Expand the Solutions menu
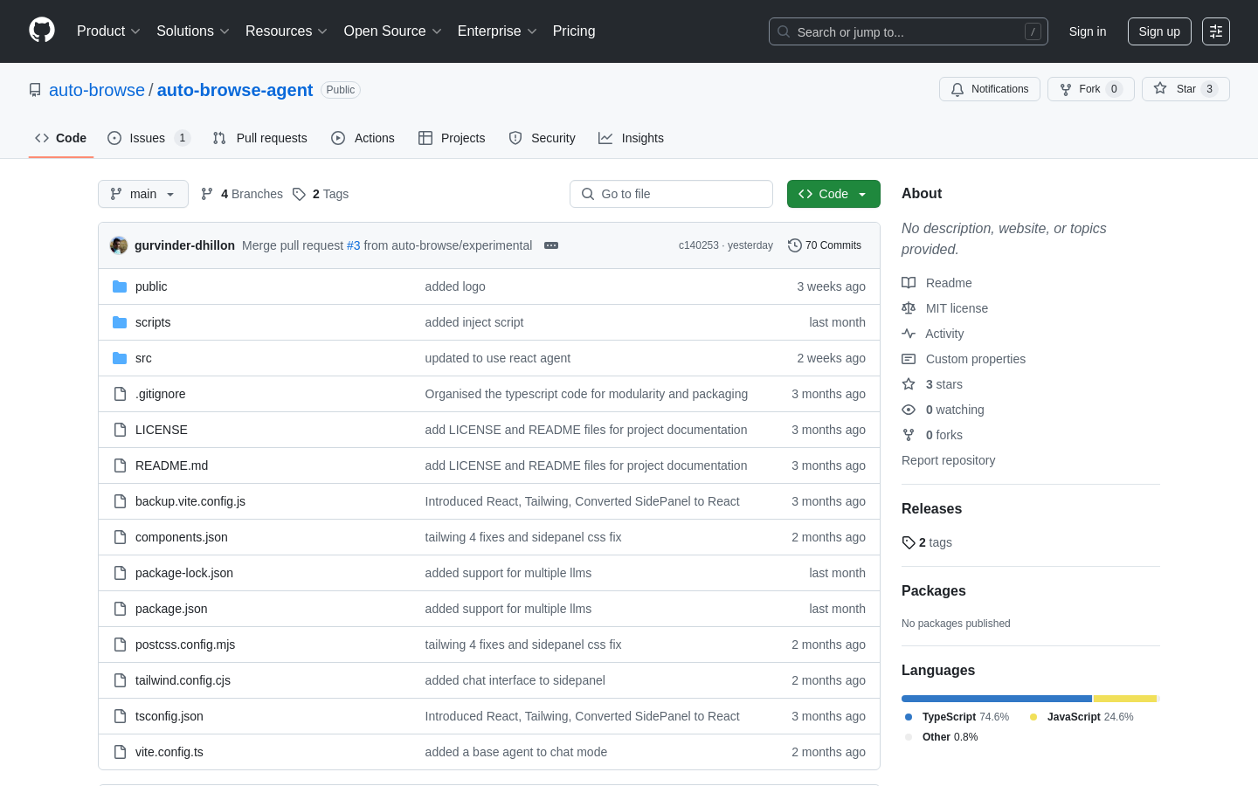Viewport: 1258px width, 786px height. 193,31
